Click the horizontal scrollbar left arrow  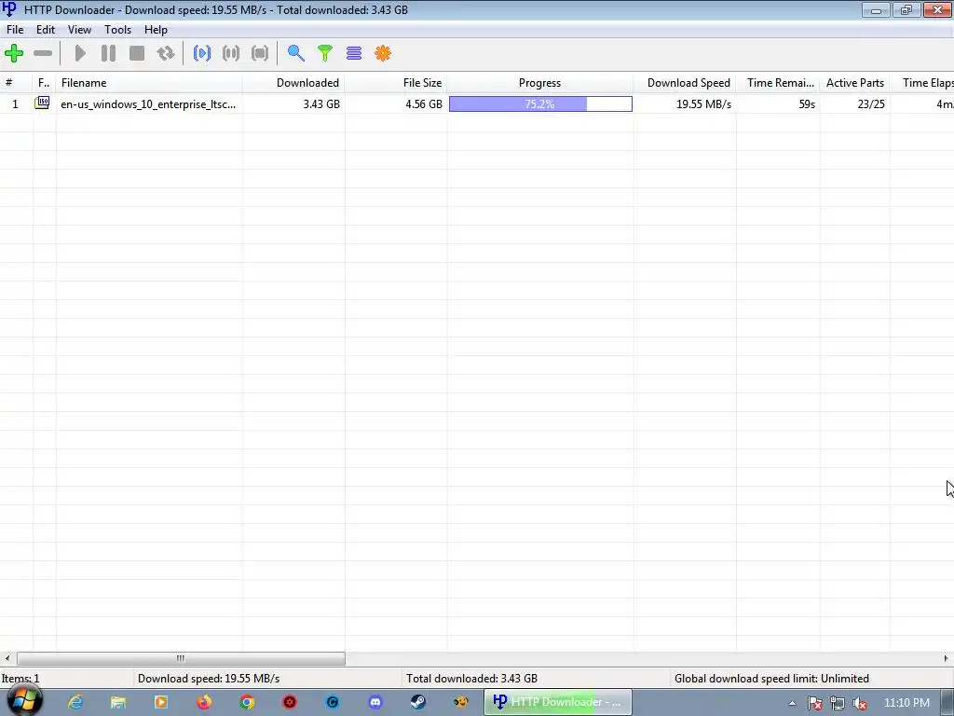[x=7, y=658]
